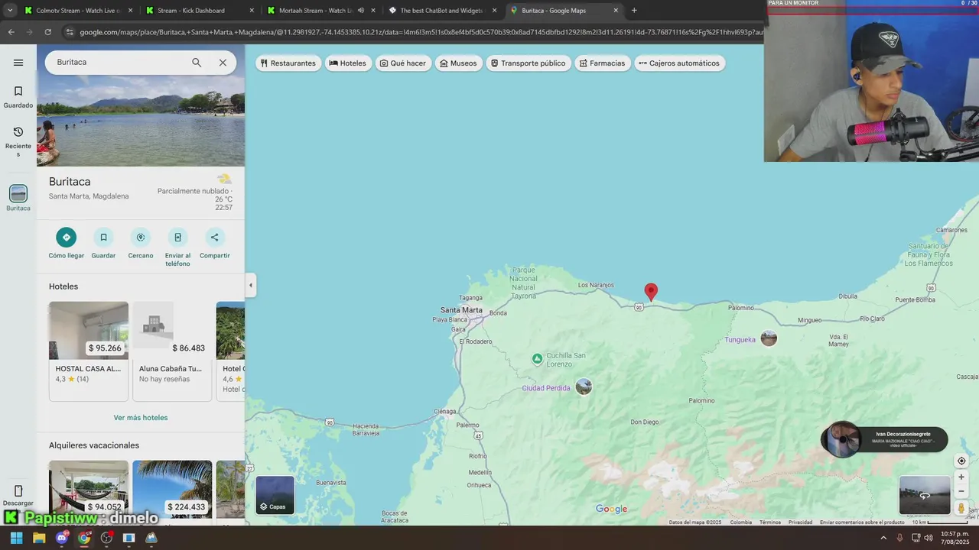Zoom in with the plus button

point(961,477)
